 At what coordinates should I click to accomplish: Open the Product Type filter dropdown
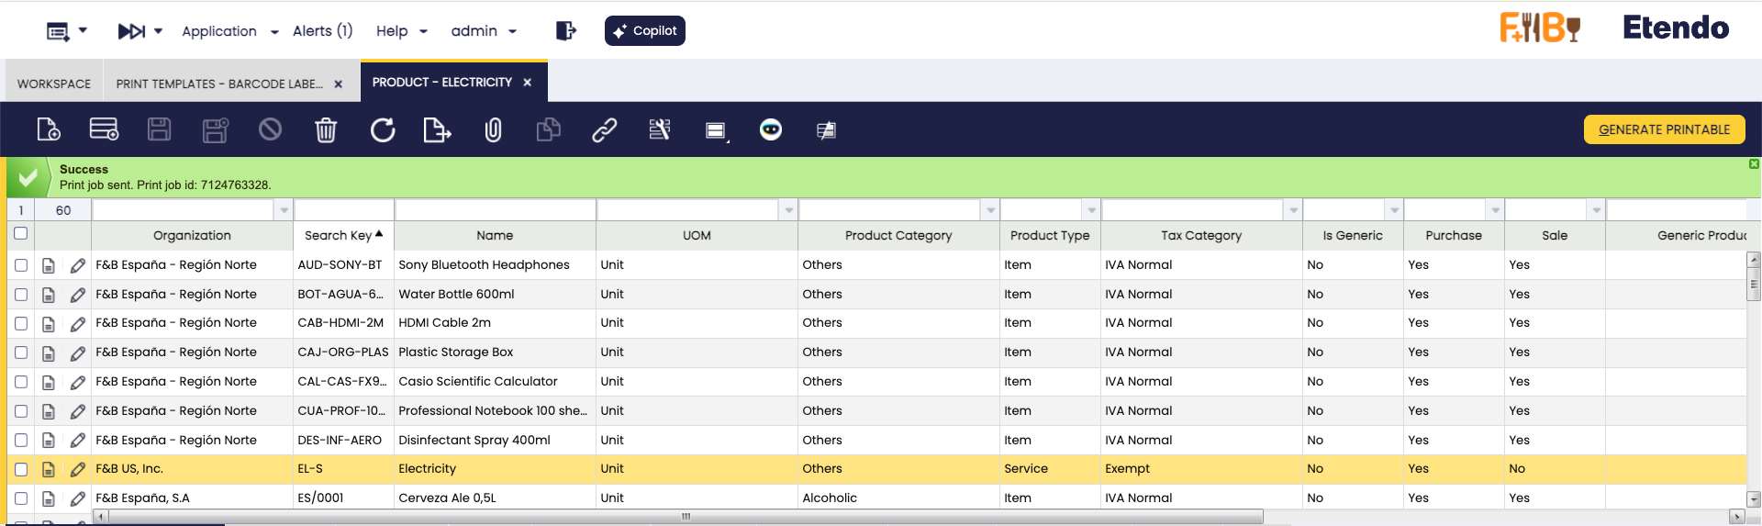tap(1091, 210)
